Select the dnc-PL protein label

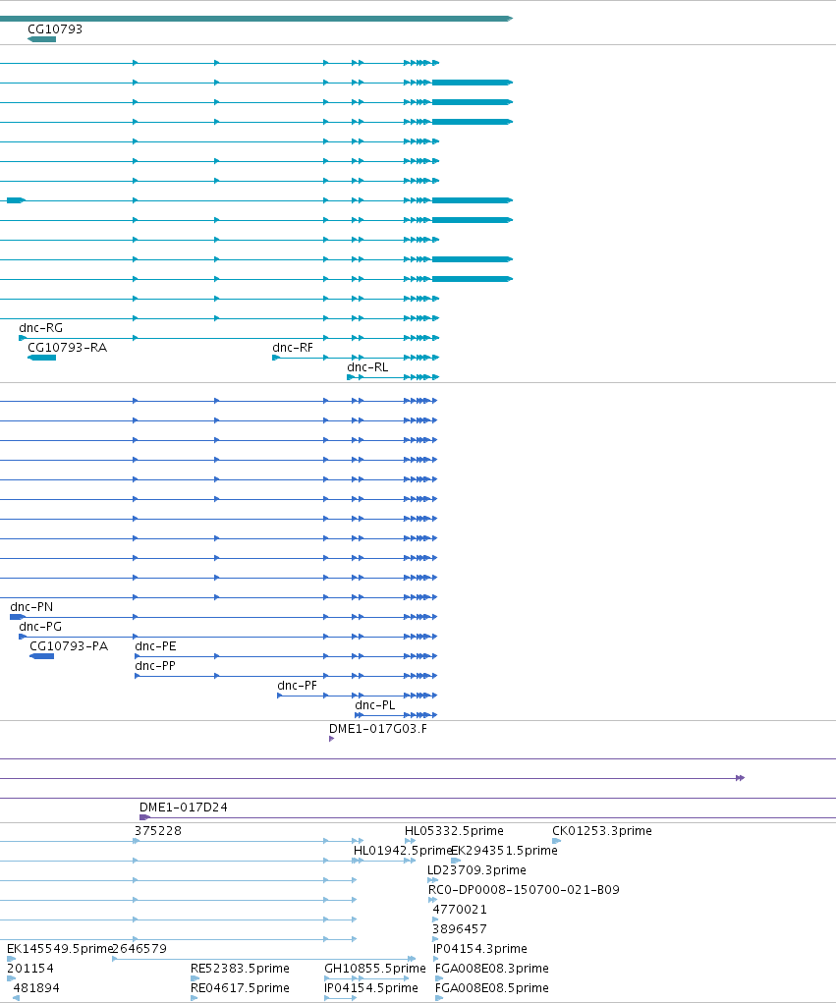click(375, 705)
